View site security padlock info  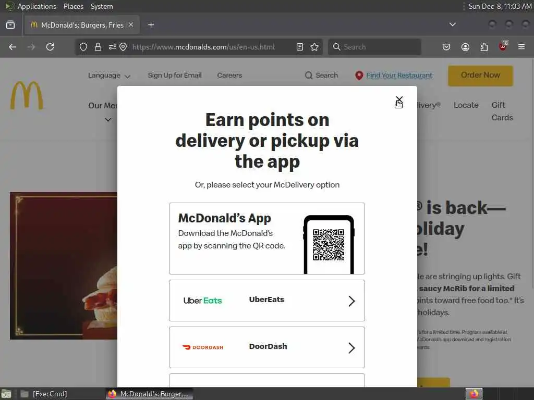(x=98, y=47)
